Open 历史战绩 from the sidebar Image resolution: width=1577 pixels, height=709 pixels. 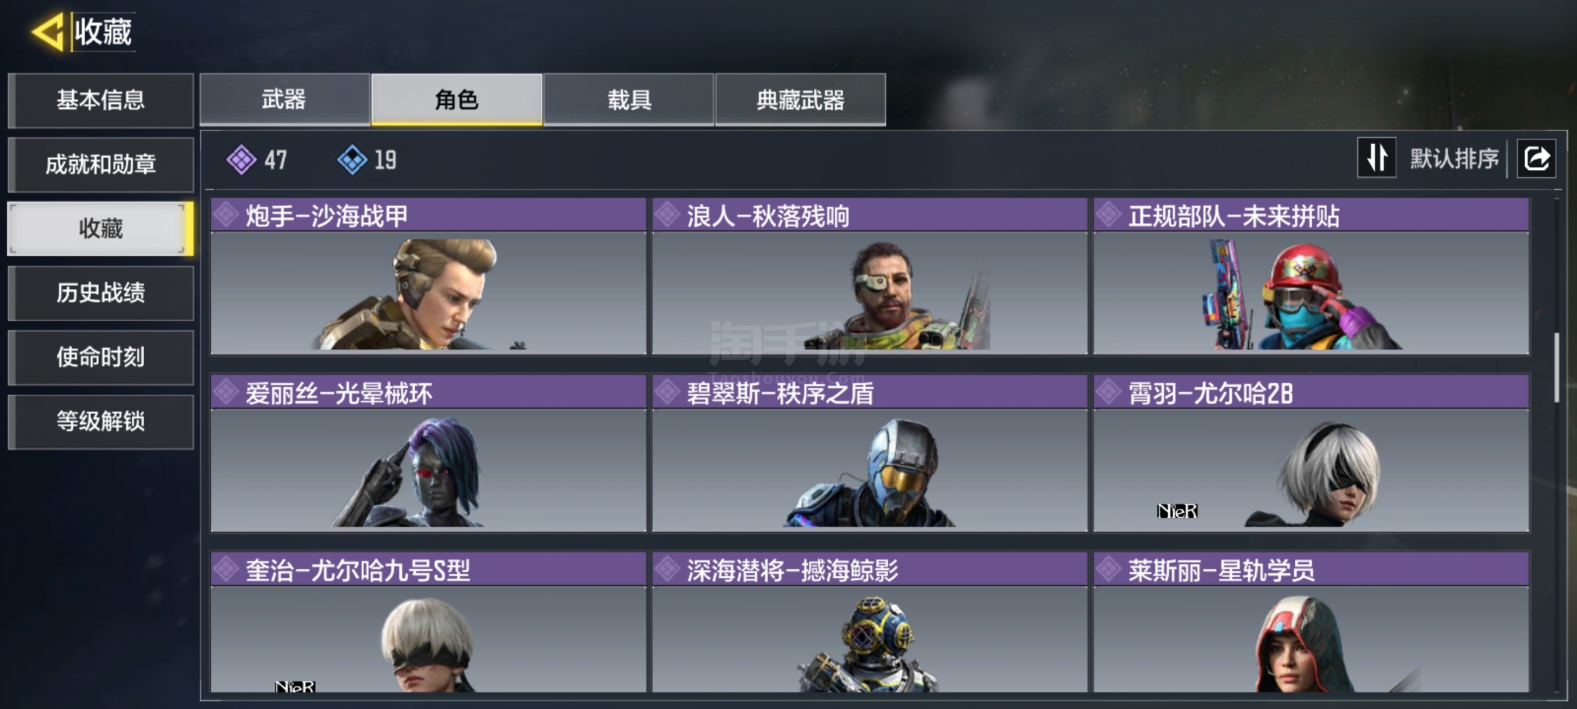[101, 293]
